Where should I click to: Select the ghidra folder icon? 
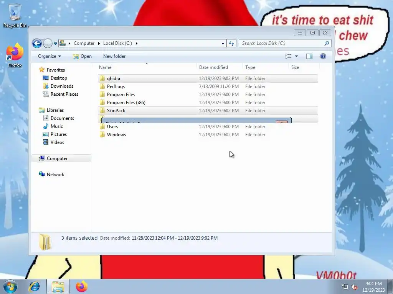tap(102, 78)
